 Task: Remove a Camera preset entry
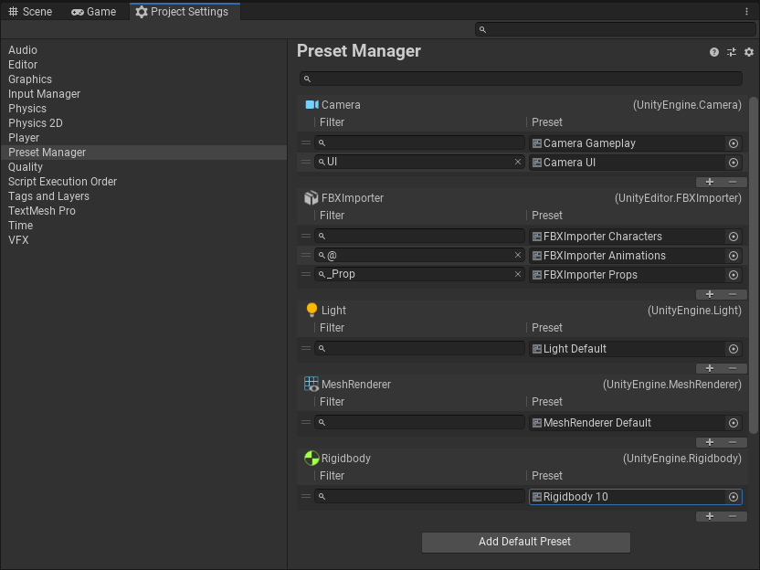click(733, 182)
